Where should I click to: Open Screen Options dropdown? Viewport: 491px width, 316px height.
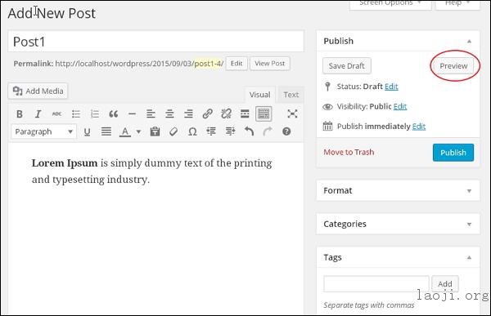(390, 4)
